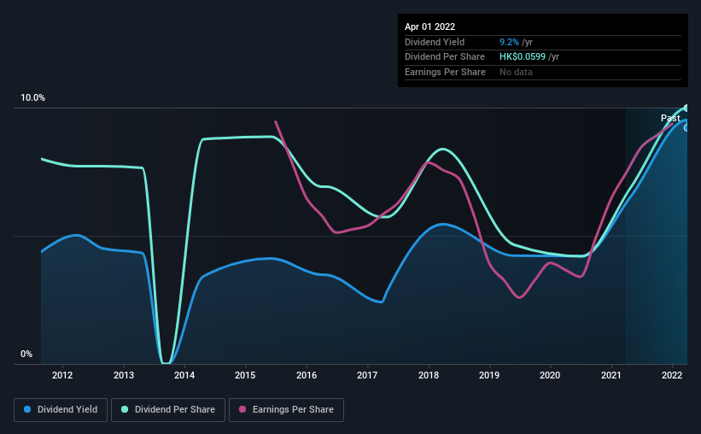Click the 2014 x-axis year label
The width and height of the screenshot is (701, 434).
[184, 375]
